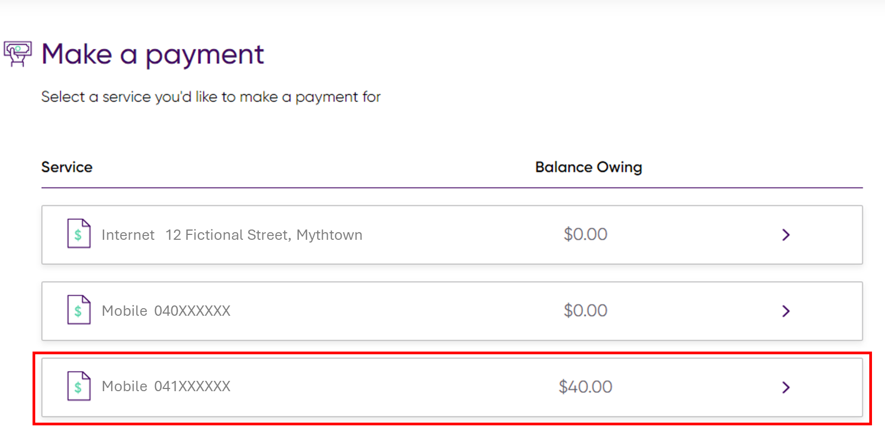Click the 12 Fictional Street, Mythtown address
Image resolution: width=885 pixels, height=440 pixels.
[x=264, y=235]
